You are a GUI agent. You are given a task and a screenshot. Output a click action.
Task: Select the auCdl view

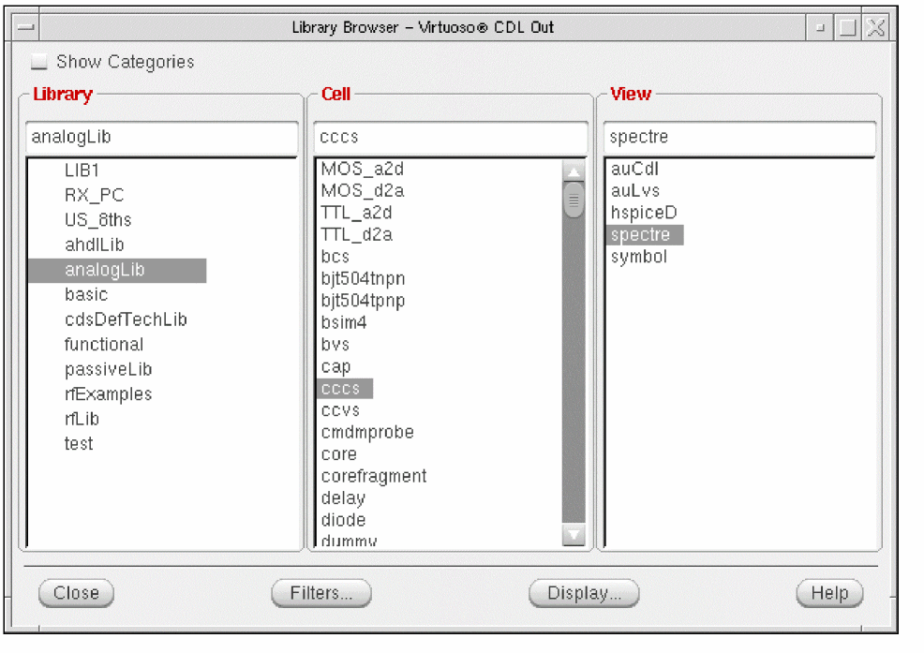click(634, 170)
